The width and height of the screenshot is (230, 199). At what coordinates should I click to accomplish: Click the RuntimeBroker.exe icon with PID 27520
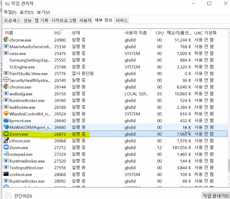(x=6, y=161)
